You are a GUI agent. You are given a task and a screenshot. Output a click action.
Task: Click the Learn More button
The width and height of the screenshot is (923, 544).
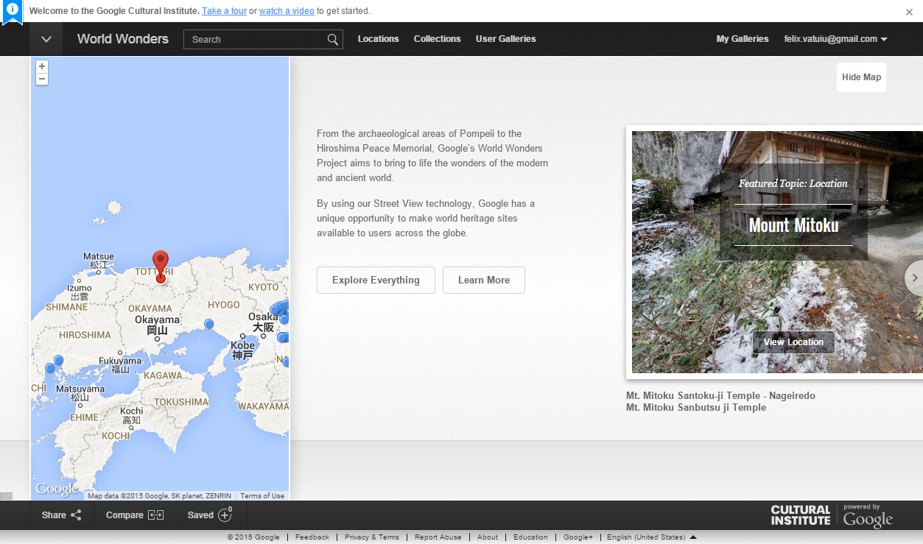[483, 280]
